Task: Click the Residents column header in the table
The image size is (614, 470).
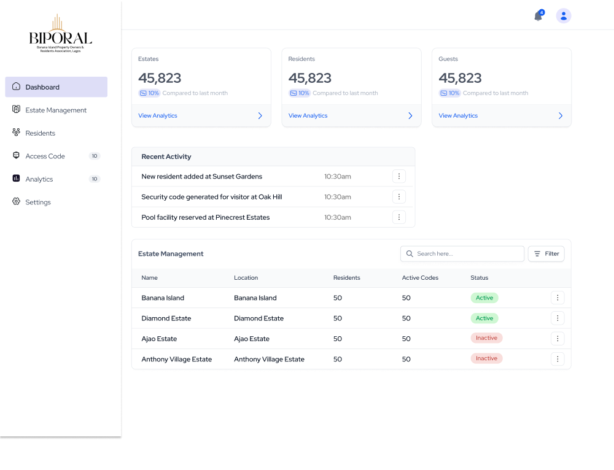Action: point(346,278)
